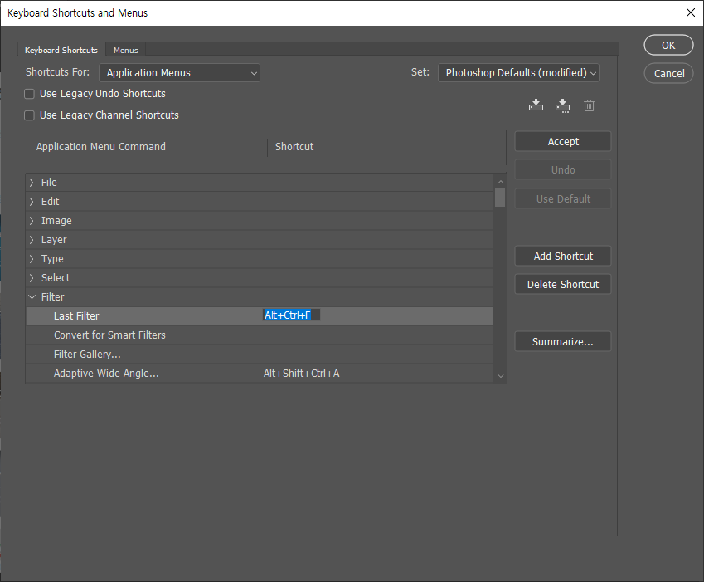Expand the File menu group

pyautogui.click(x=32, y=183)
